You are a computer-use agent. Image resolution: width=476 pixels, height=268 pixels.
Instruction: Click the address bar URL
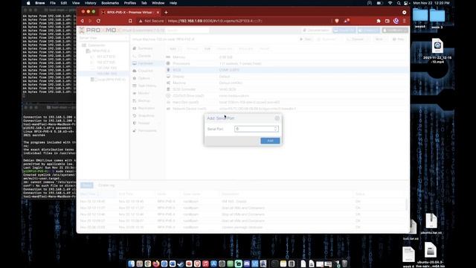tap(215, 21)
